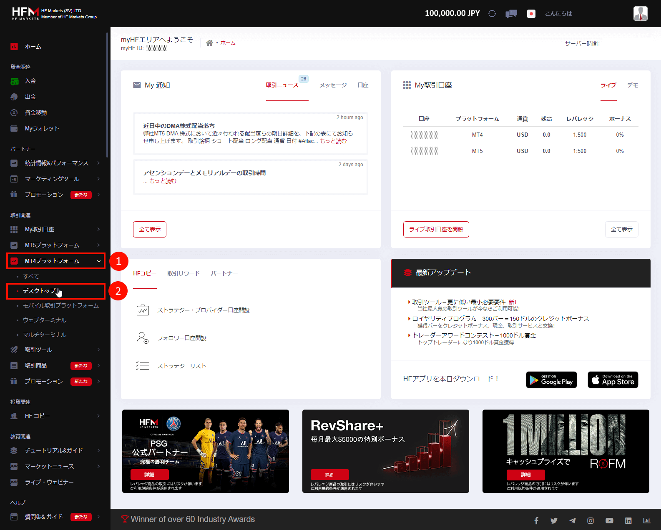This screenshot has width=661, height=530.
Task: Open the ロイヤリティプログラム update link
Action: (x=501, y=319)
